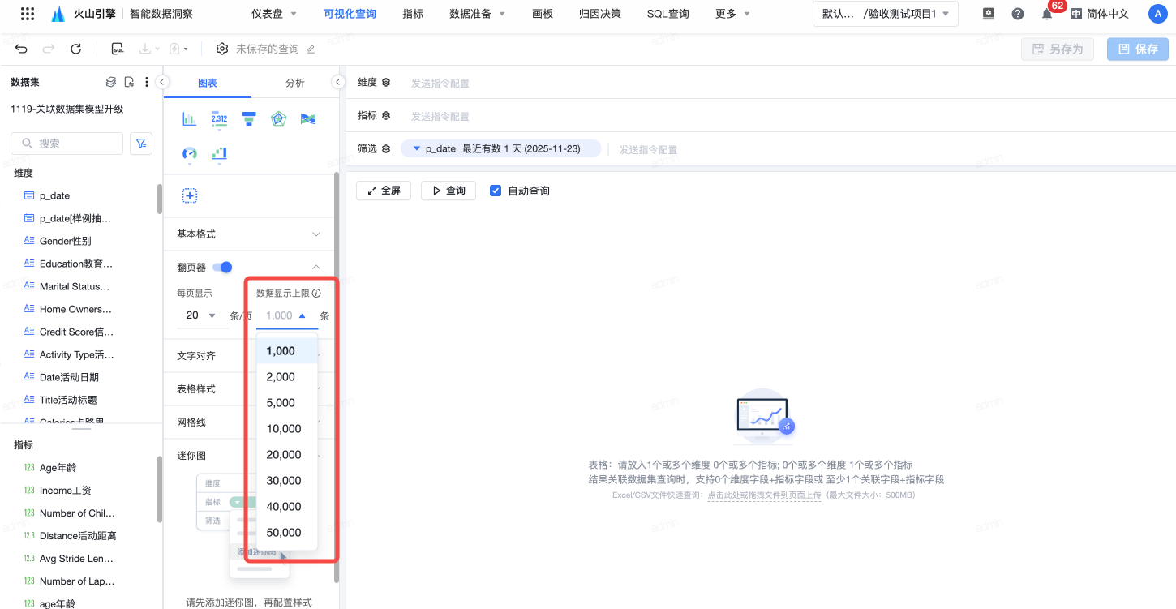The height and width of the screenshot is (609, 1176).
Task: Click the 全屏 fullscreen button
Action: pyautogui.click(x=384, y=191)
